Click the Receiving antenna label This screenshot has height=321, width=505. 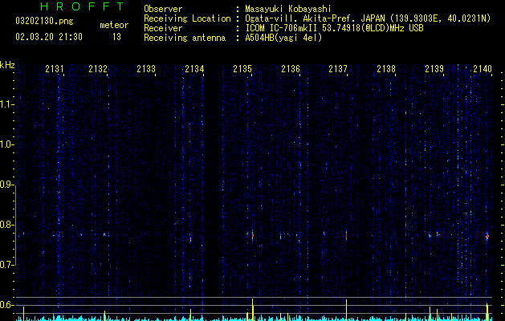pos(185,38)
